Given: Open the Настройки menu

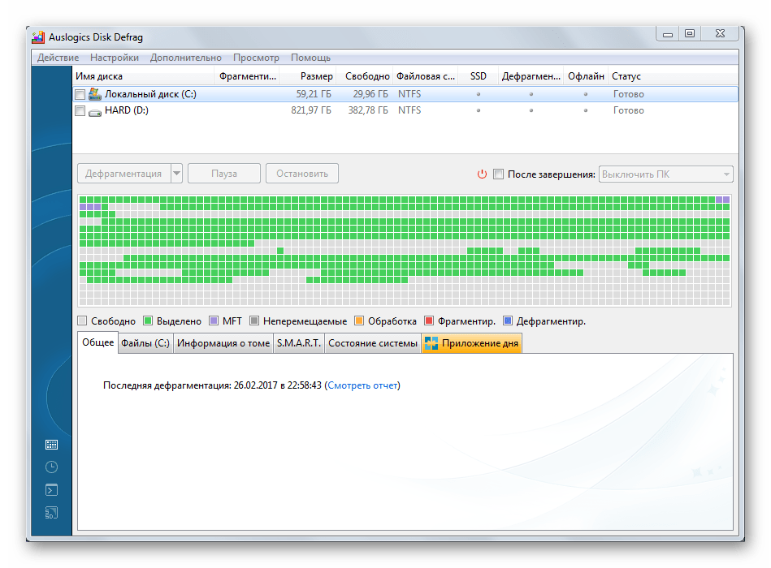Looking at the screenshot, I should coord(114,58).
